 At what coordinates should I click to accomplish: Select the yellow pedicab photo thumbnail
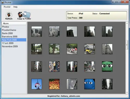(x=89, y=49)
